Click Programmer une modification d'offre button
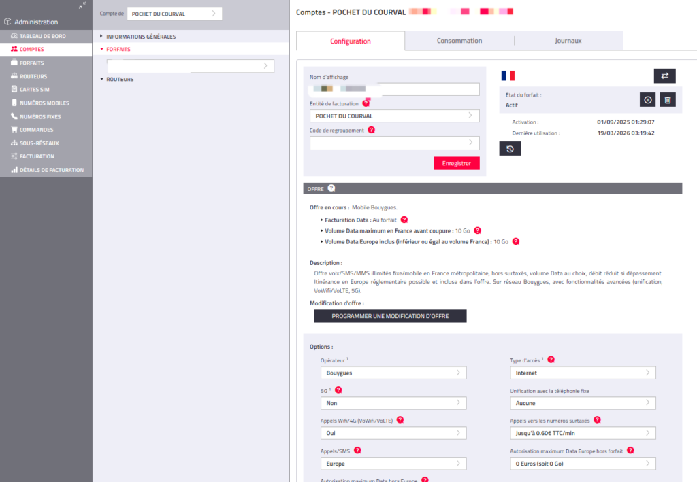Viewport: 697px width, 482px height. click(x=390, y=316)
